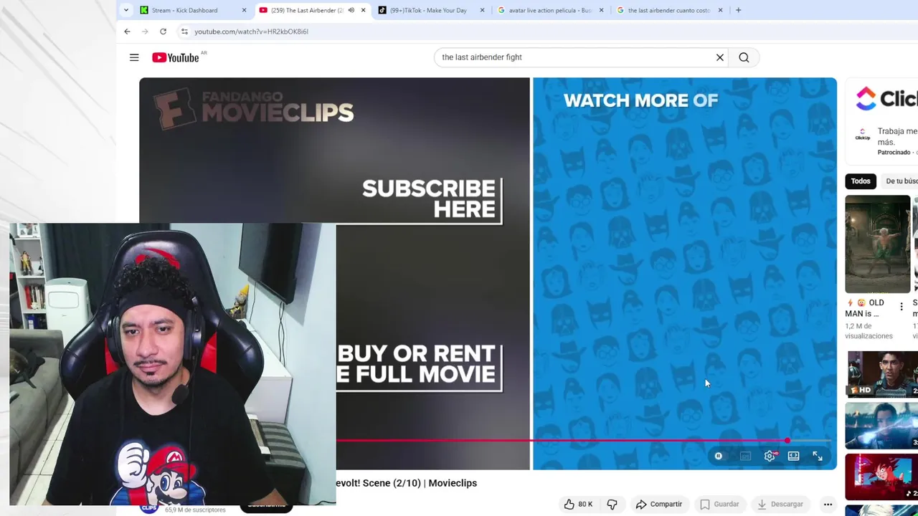Select the Todos filter chip
Screen dimensions: 918x516
pos(861,181)
